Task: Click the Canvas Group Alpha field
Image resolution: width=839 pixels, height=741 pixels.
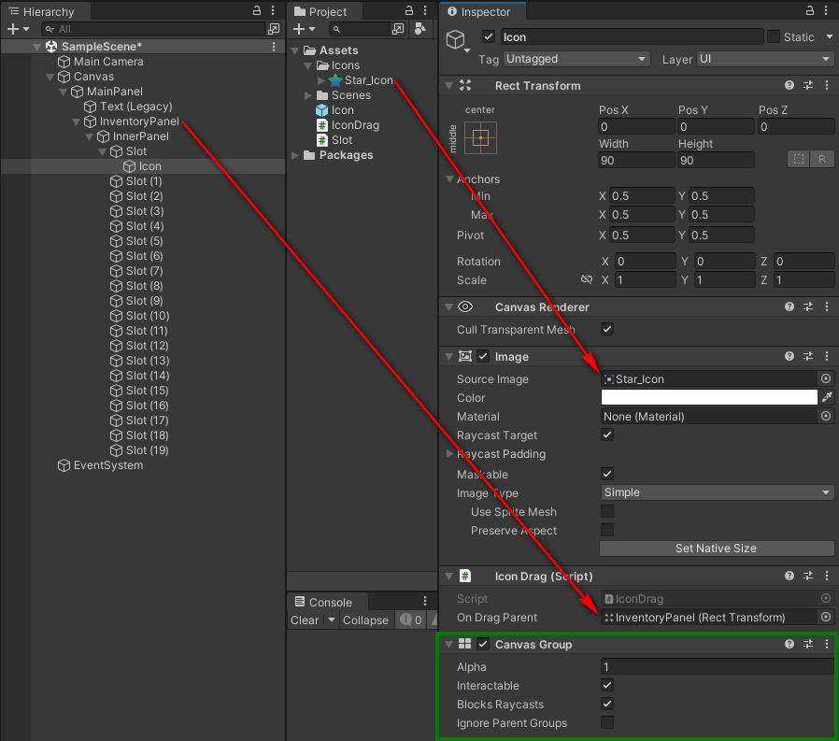Action: [x=717, y=666]
